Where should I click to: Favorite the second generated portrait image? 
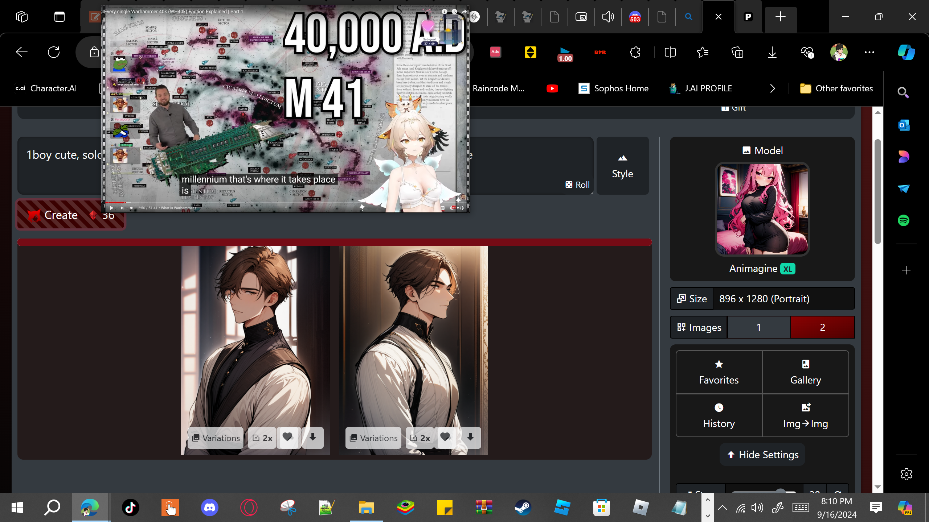tap(446, 438)
